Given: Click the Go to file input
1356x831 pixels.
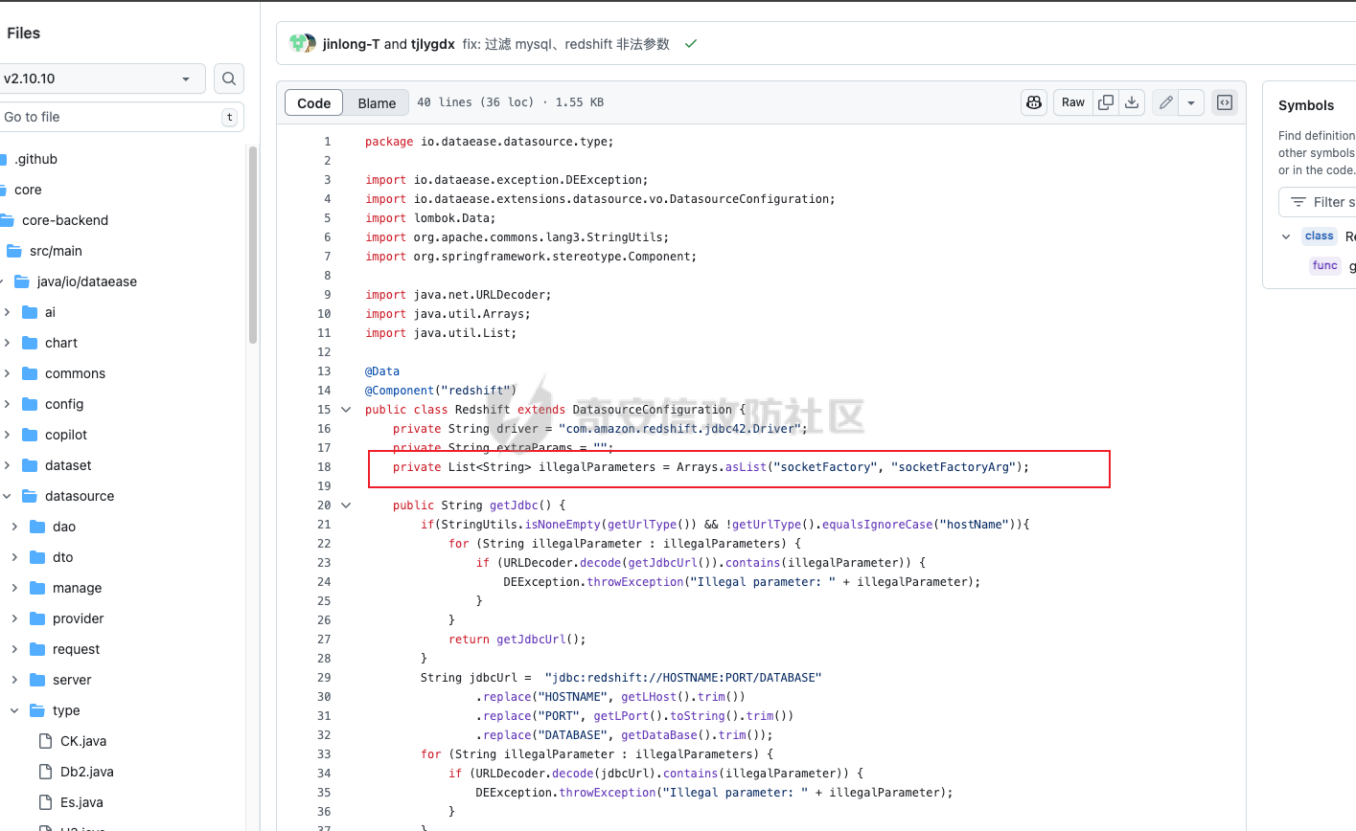Looking at the screenshot, I should (x=110, y=117).
